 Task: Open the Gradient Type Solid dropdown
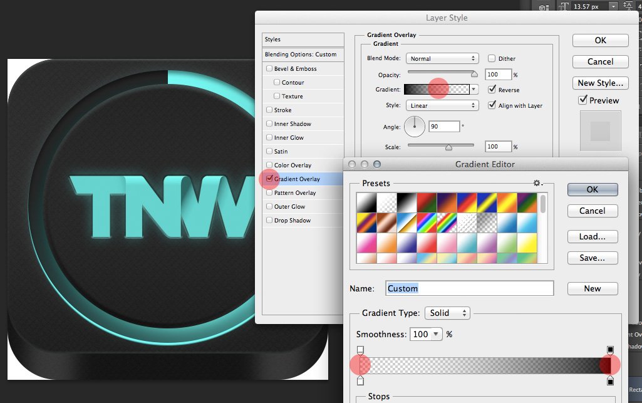[x=447, y=313]
